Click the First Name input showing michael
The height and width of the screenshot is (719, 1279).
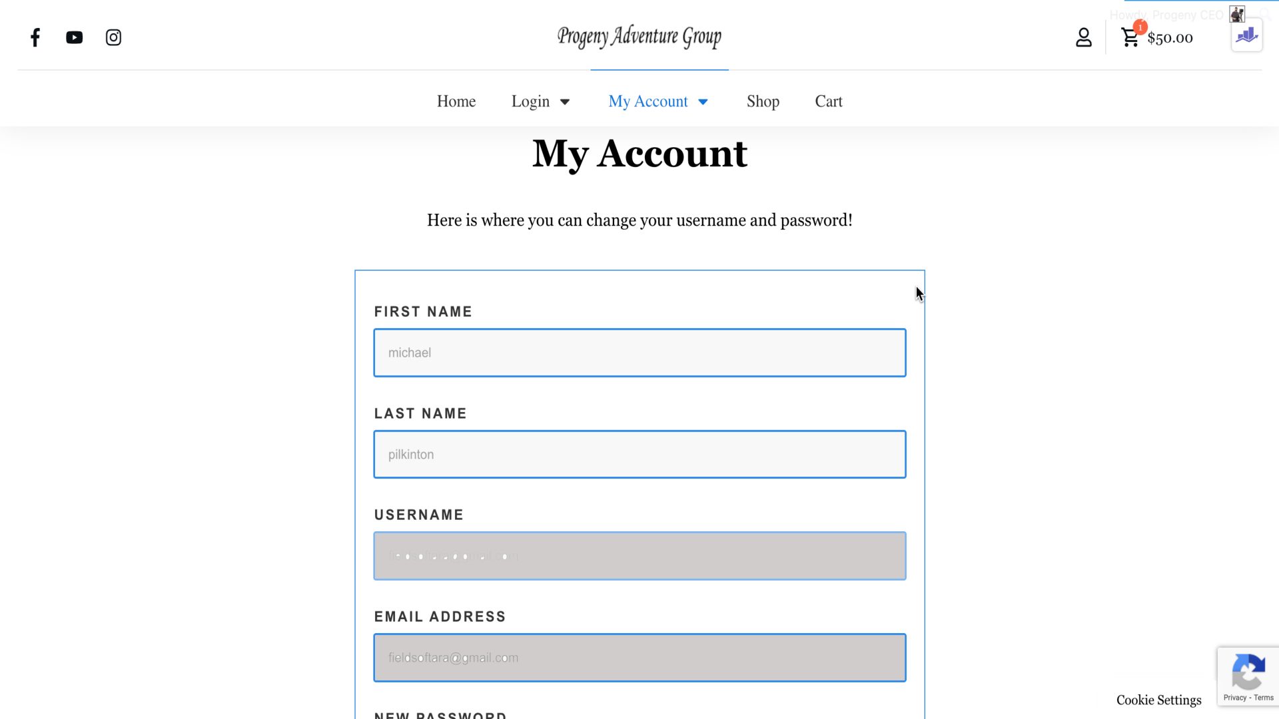pos(639,353)
